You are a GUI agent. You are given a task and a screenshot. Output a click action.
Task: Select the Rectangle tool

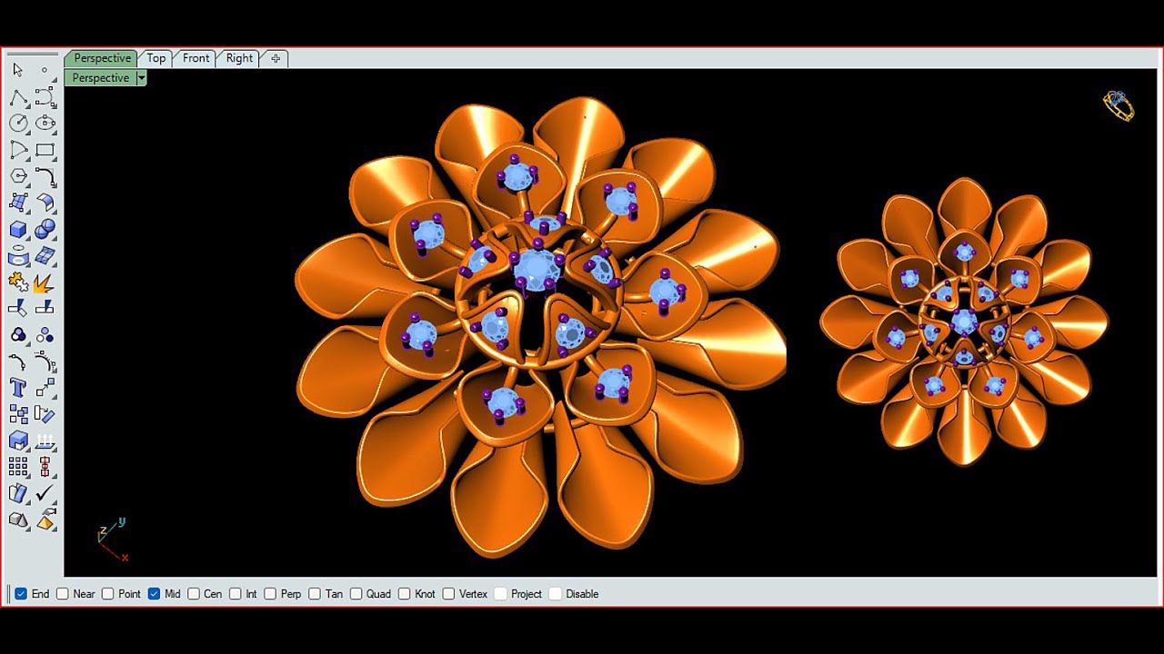pyautogui.click(x=45, y=149)
